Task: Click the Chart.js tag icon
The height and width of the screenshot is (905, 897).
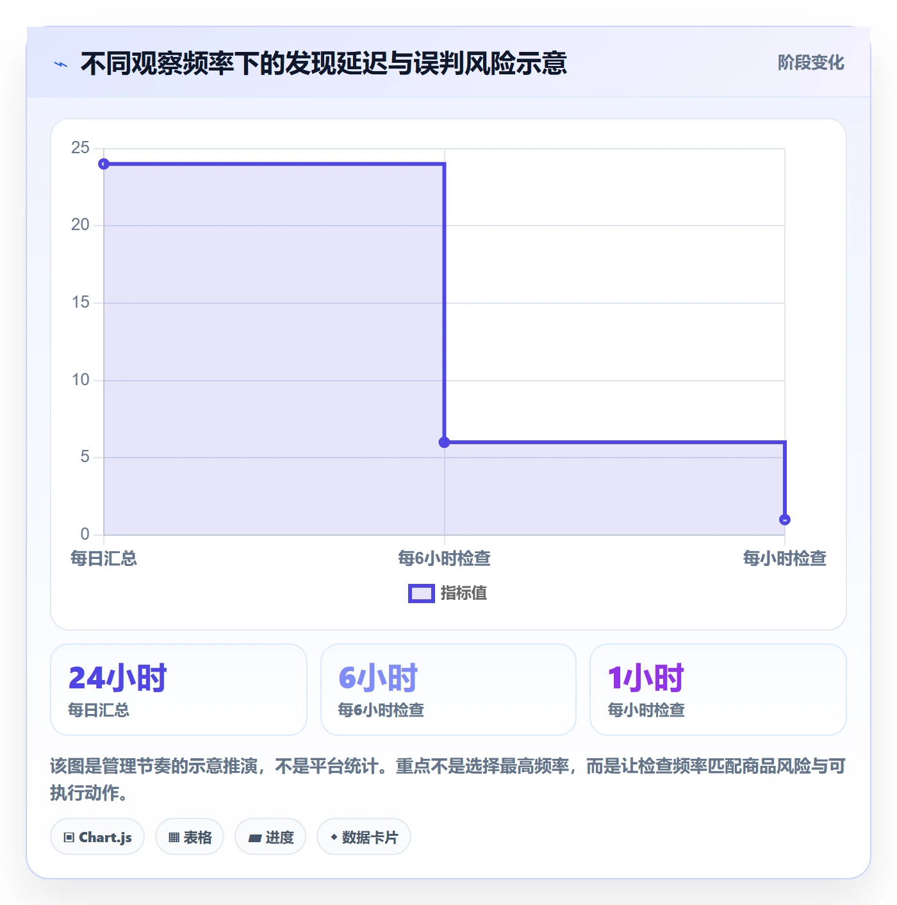Action: pos(69,838)
